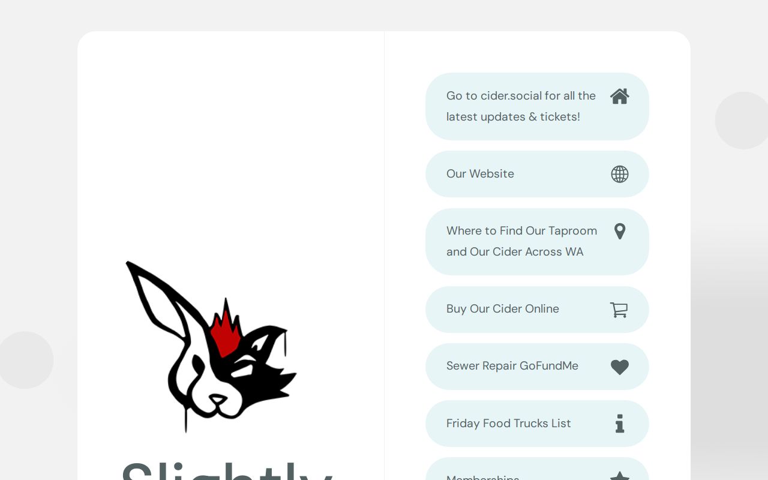Open Where to Find Our Taproom link
768x480 pixels.
(537, 241)
